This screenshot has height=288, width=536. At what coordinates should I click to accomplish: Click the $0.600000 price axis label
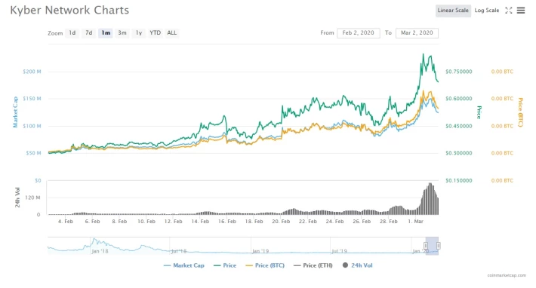[459, 99]
